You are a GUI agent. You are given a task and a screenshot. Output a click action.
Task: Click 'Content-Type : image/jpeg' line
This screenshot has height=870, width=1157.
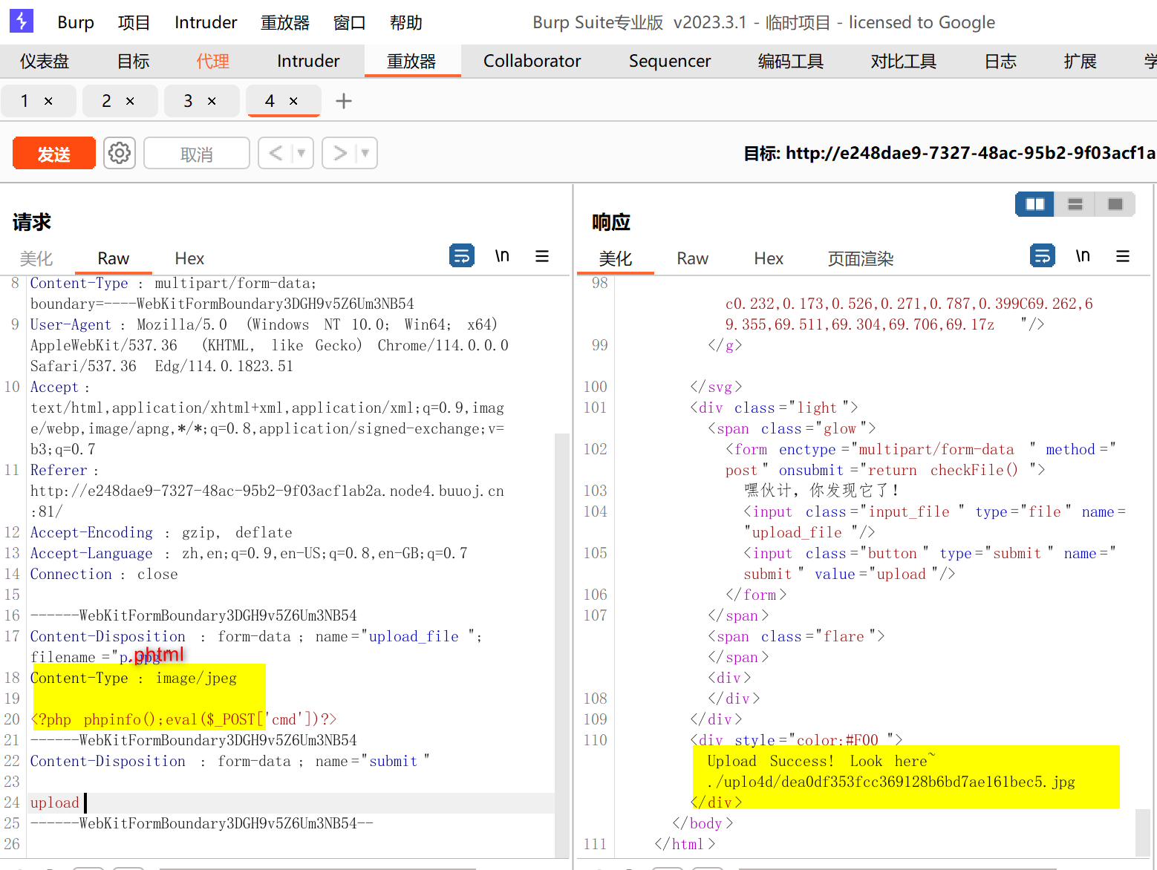(134, 678)
